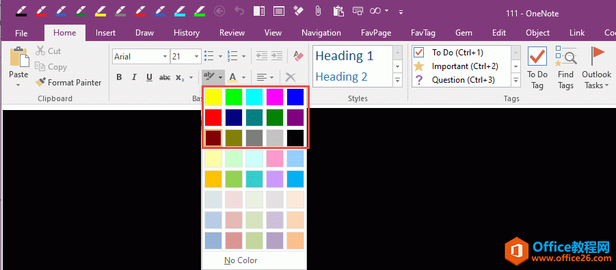Switch to the Draw tab
The height and width of the screenshot is (270, 616).
pos(144,33)
